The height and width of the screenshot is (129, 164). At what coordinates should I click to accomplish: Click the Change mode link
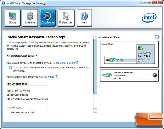pos(47,77)
